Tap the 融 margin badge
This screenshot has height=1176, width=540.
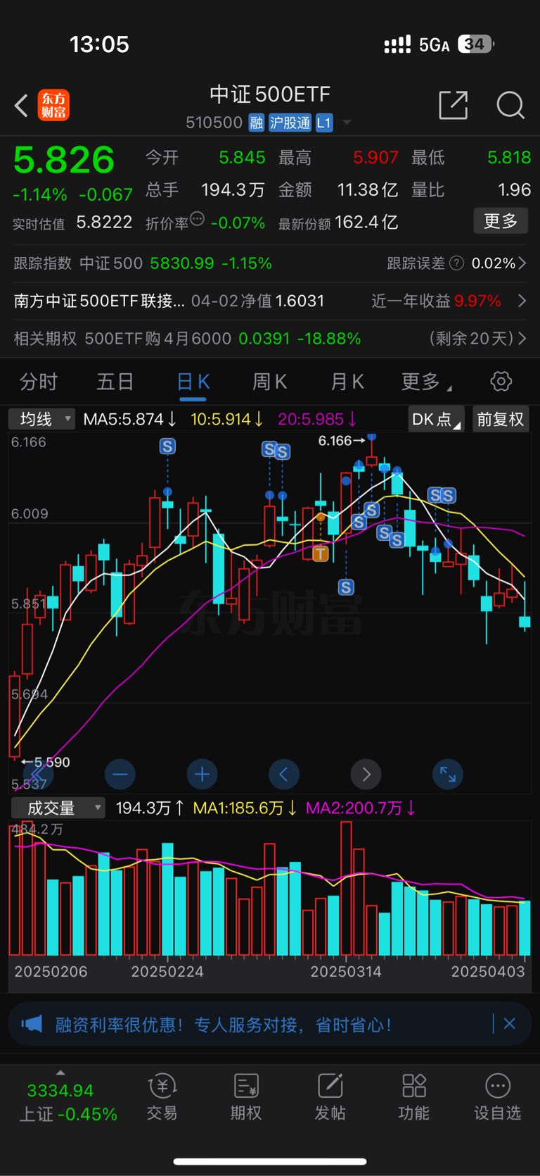[x=256, y=123]
